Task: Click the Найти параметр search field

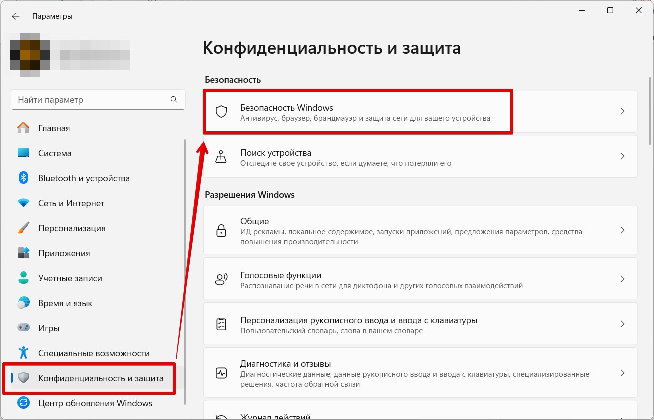Action: pyautogui.click(x=98, y=100)
